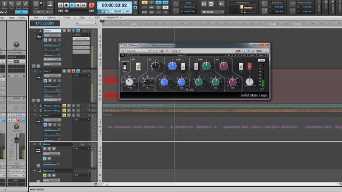Screen dimensions: 342x192
Task: Stop playback in the transport
Action: coord(66,5)
